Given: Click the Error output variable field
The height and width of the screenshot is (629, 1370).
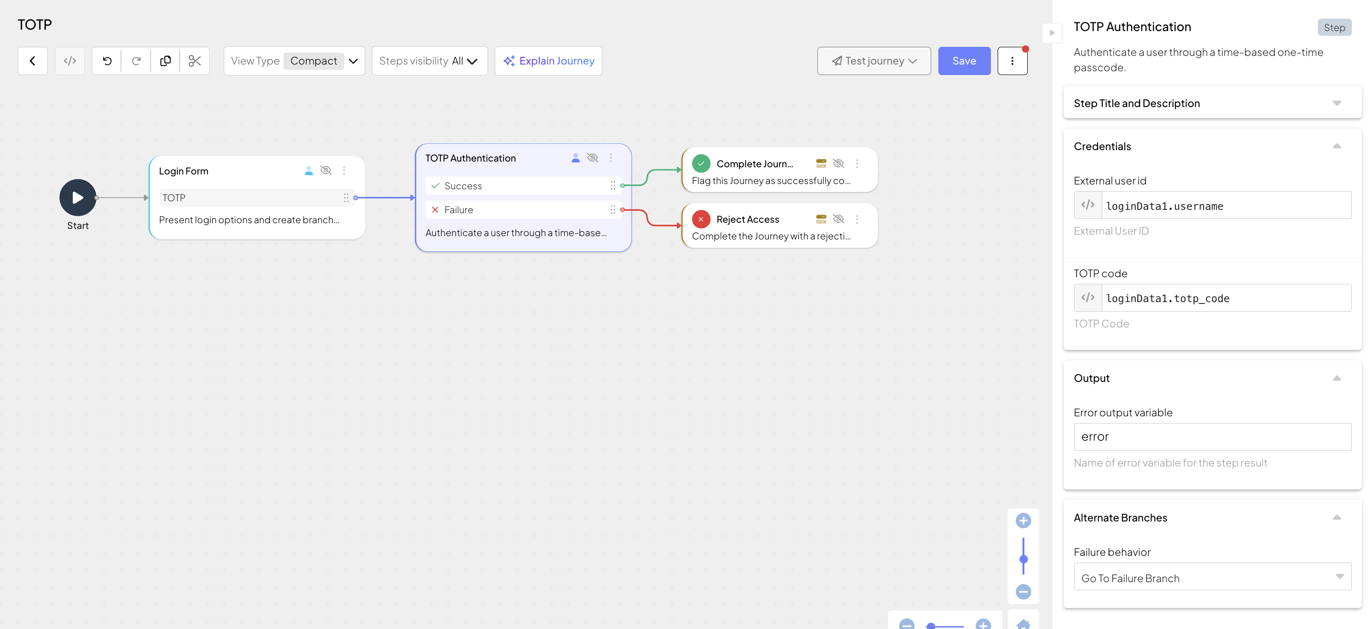Looking at the screenshot, I should (x=1212, y=436).
